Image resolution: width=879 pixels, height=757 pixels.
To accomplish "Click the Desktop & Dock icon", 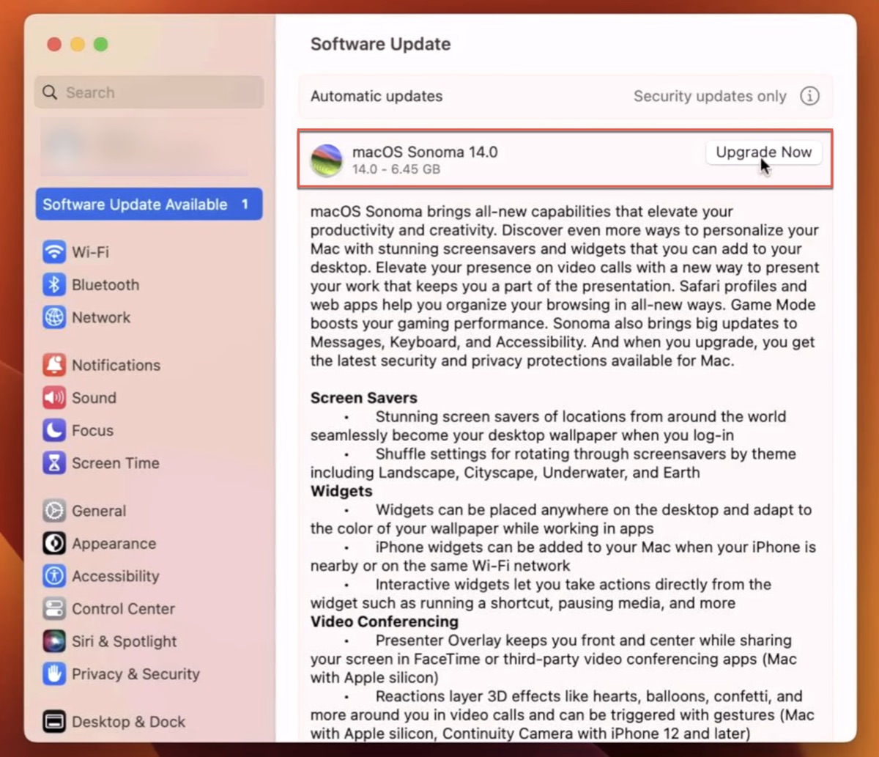I will pos(54,722).
